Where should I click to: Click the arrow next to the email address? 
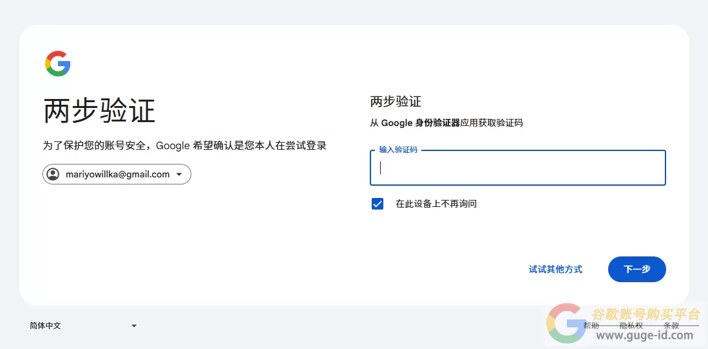point(179,174)
